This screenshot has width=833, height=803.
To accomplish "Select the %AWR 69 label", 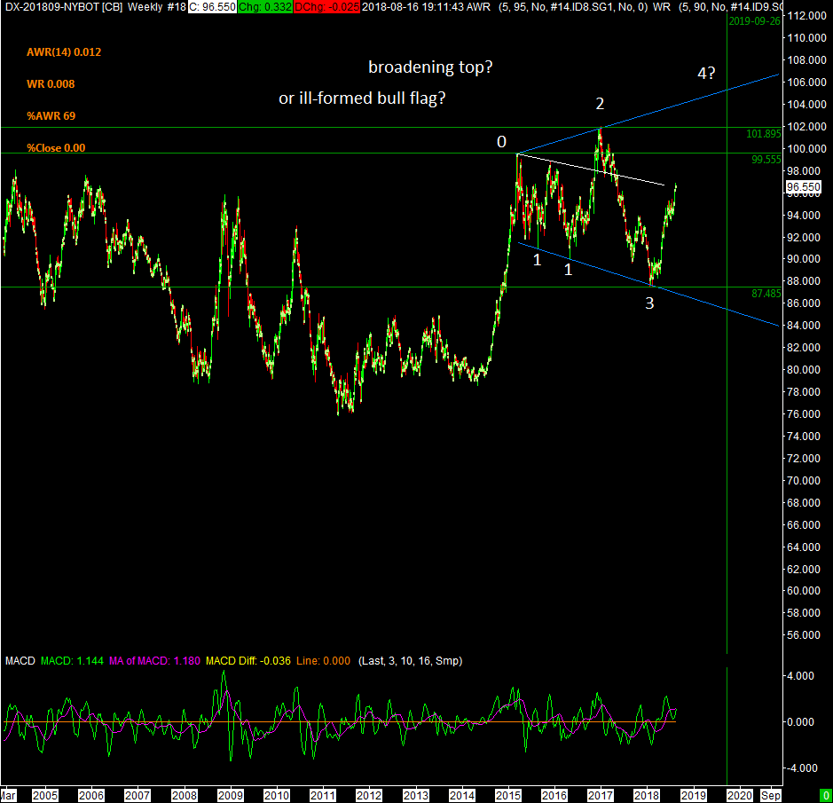I will tap(51, 116).
